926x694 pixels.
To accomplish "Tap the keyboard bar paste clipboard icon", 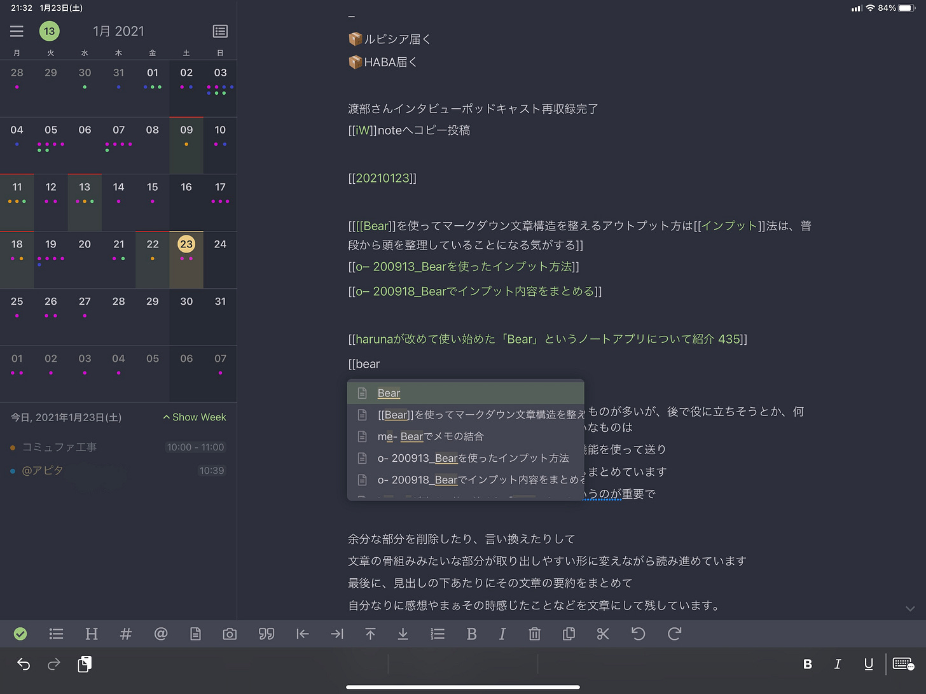I will click(85, 664).
